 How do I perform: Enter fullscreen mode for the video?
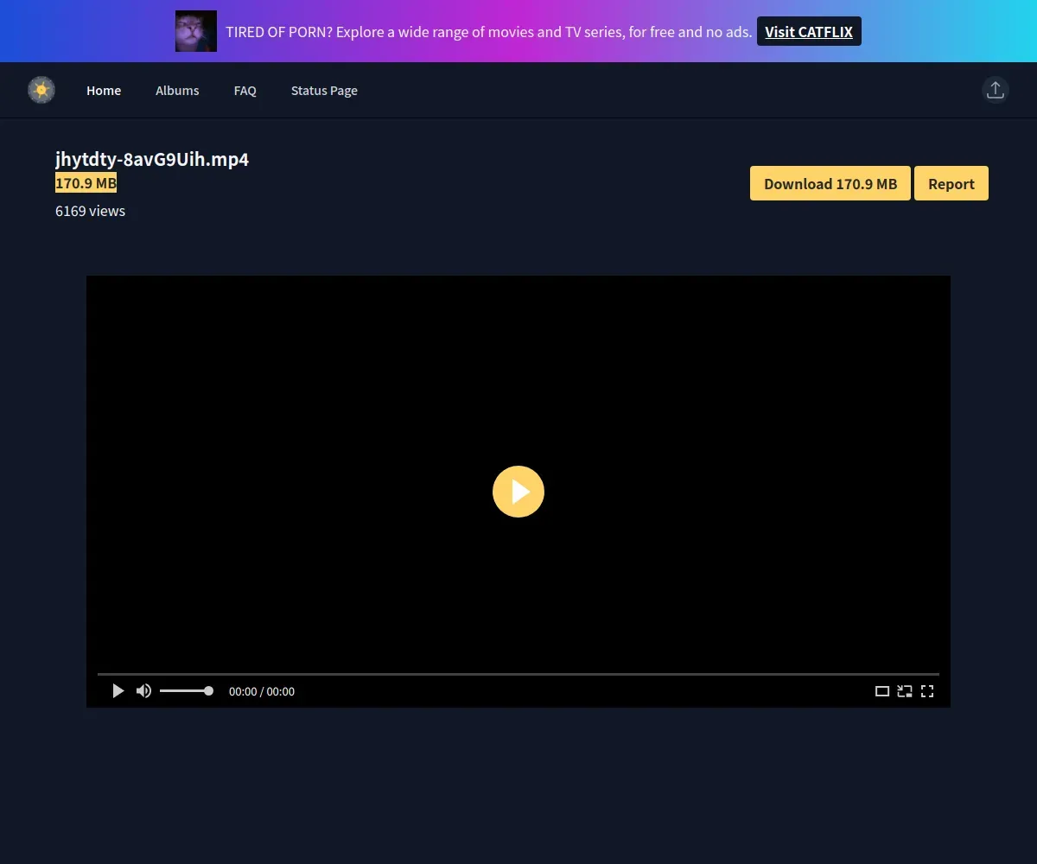point(927,691)
